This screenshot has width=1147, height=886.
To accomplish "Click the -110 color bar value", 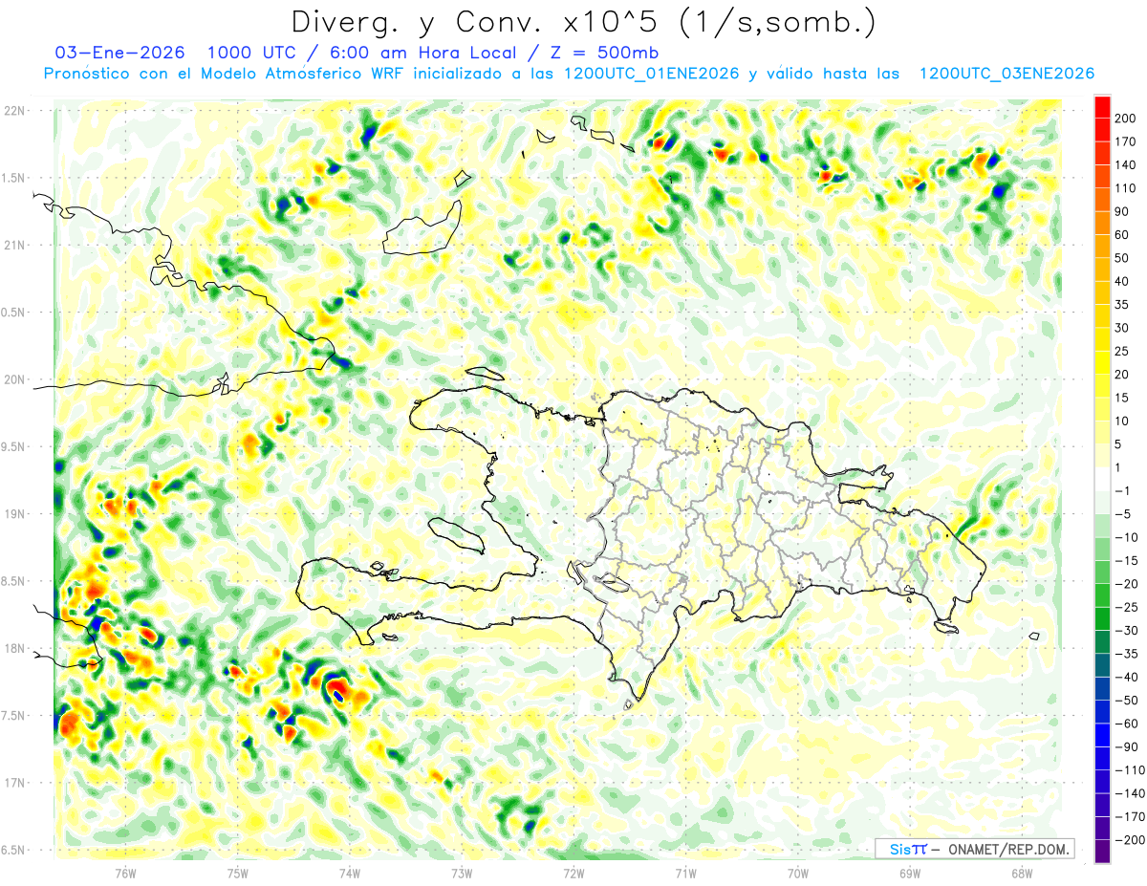I will (x=1130, y=770).
